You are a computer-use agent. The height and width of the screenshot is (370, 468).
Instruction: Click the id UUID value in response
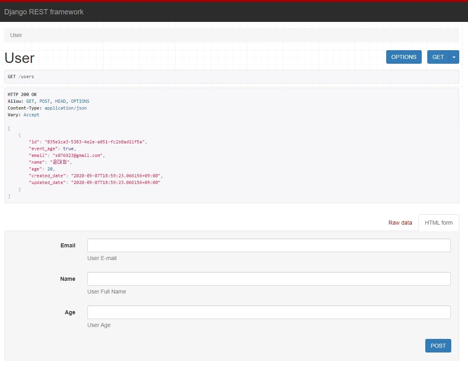click(x=96, y=142)
